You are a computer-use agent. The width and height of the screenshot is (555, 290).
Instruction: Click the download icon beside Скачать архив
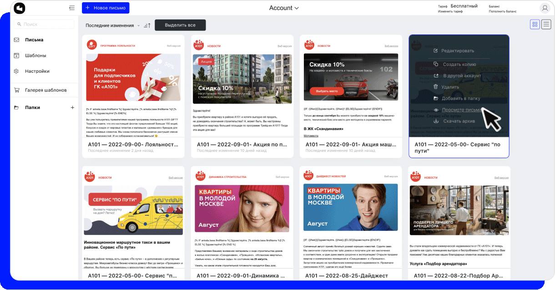click(x=436, y=121)
